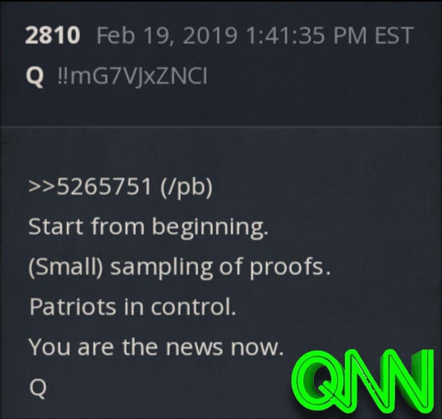
Task: Click the horizontal divider below the header
Action: pyautogui.click(x=221, y=127)
